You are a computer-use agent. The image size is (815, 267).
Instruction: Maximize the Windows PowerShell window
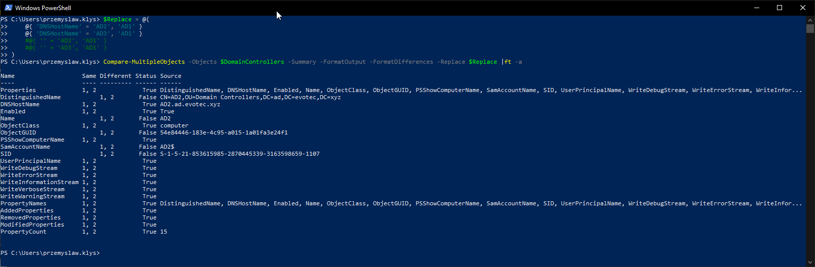(x=780, y=8)
